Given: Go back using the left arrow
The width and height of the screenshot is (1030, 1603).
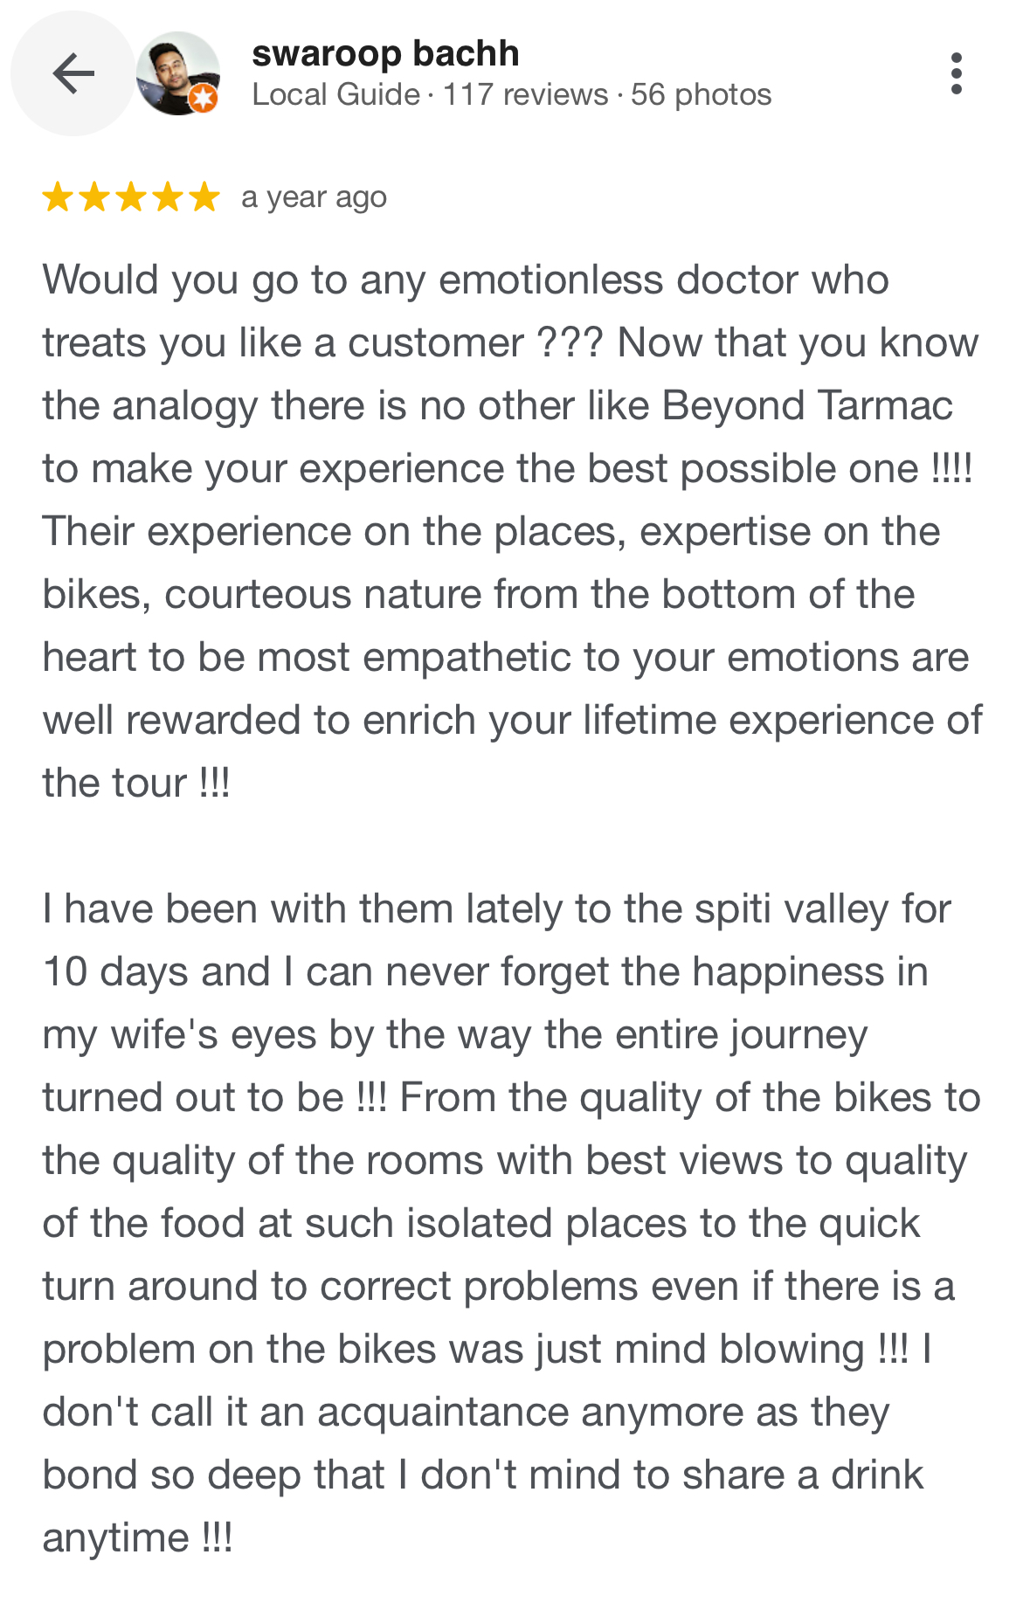Looking at the screenshot, I should (x=73, y=73).
